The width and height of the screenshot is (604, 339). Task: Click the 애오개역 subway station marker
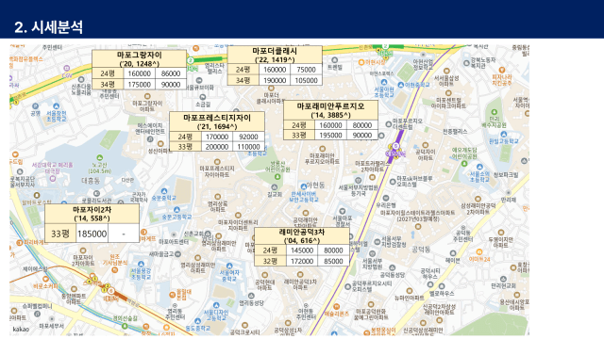pyautogui.click(x=395, y=146)
